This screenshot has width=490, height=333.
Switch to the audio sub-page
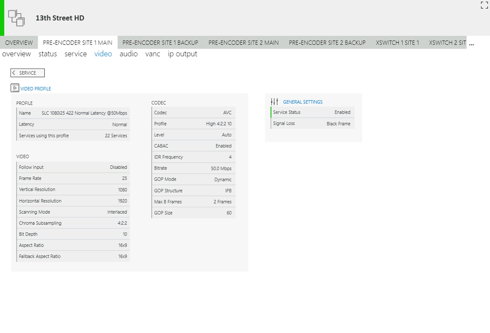[128, 54]
